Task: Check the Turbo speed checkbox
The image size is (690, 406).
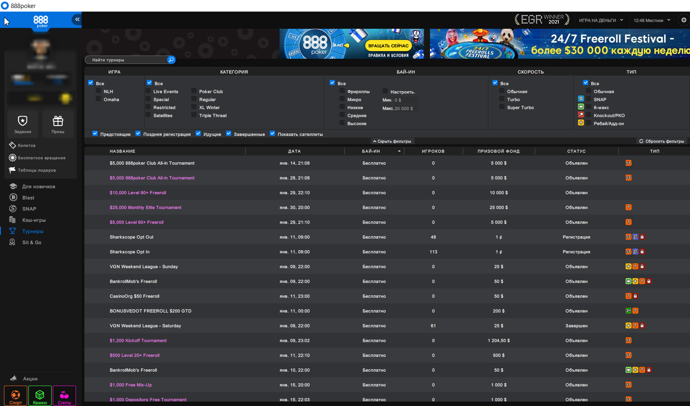Action: pyautogui.click(x=502, y=99)
